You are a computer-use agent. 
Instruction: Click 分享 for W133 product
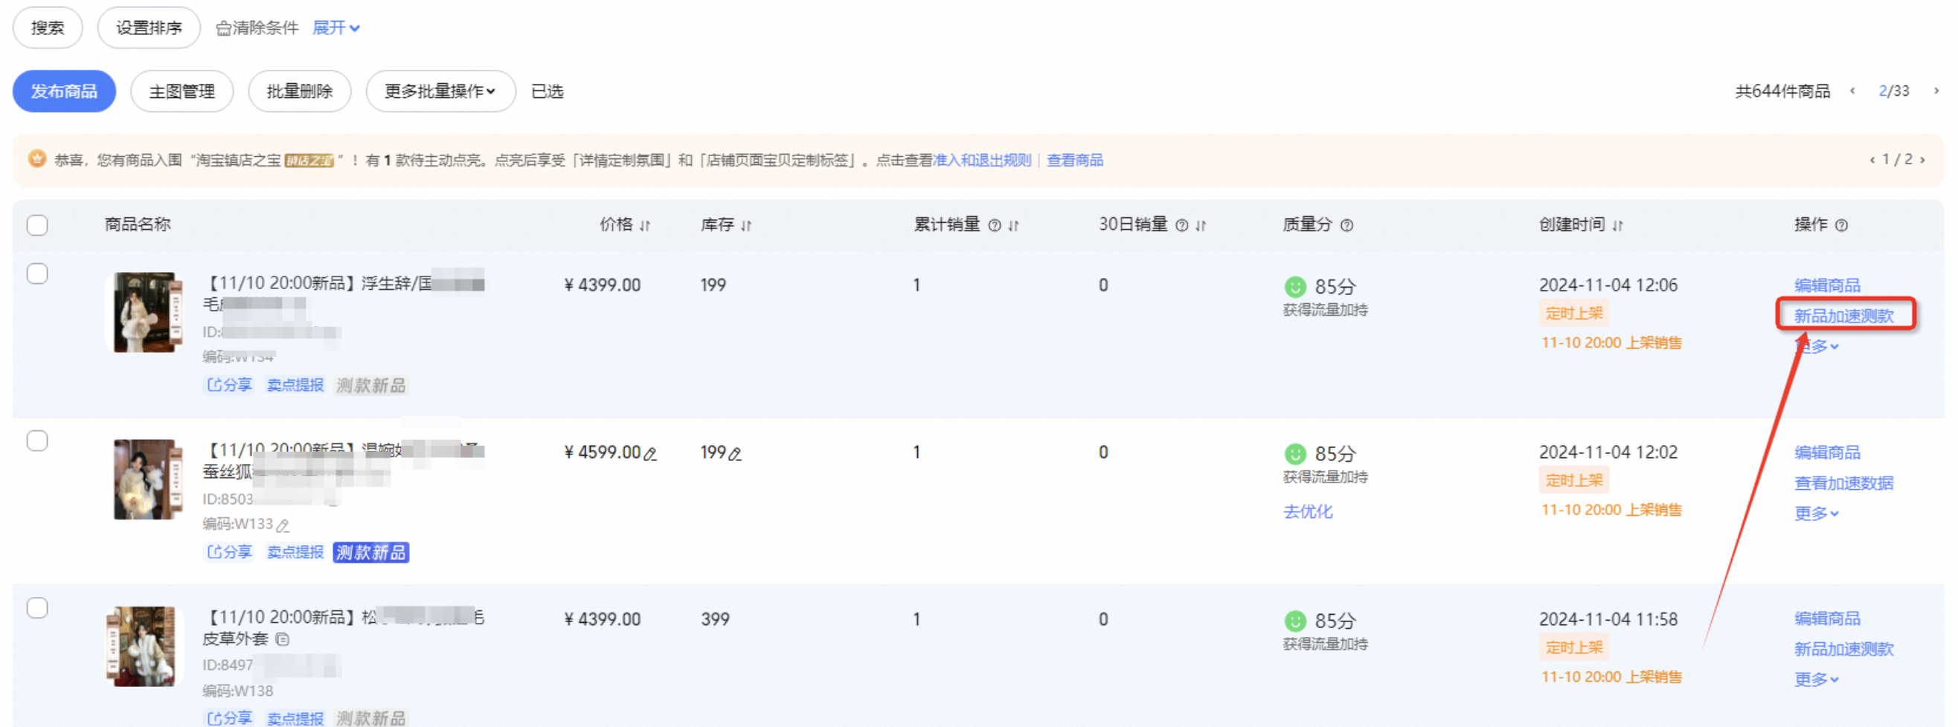pos(229,552)
